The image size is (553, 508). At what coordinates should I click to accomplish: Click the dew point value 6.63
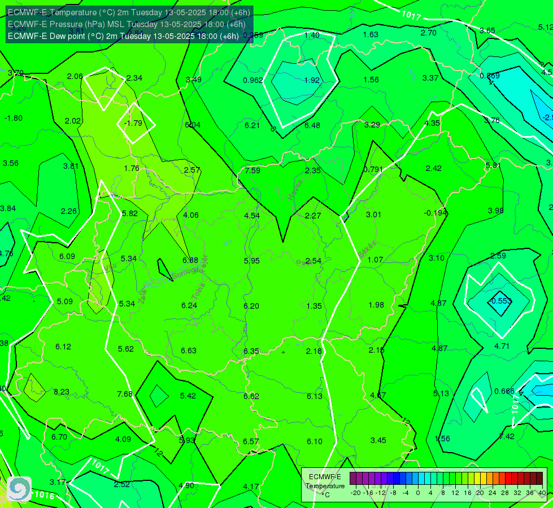point(189,351)
